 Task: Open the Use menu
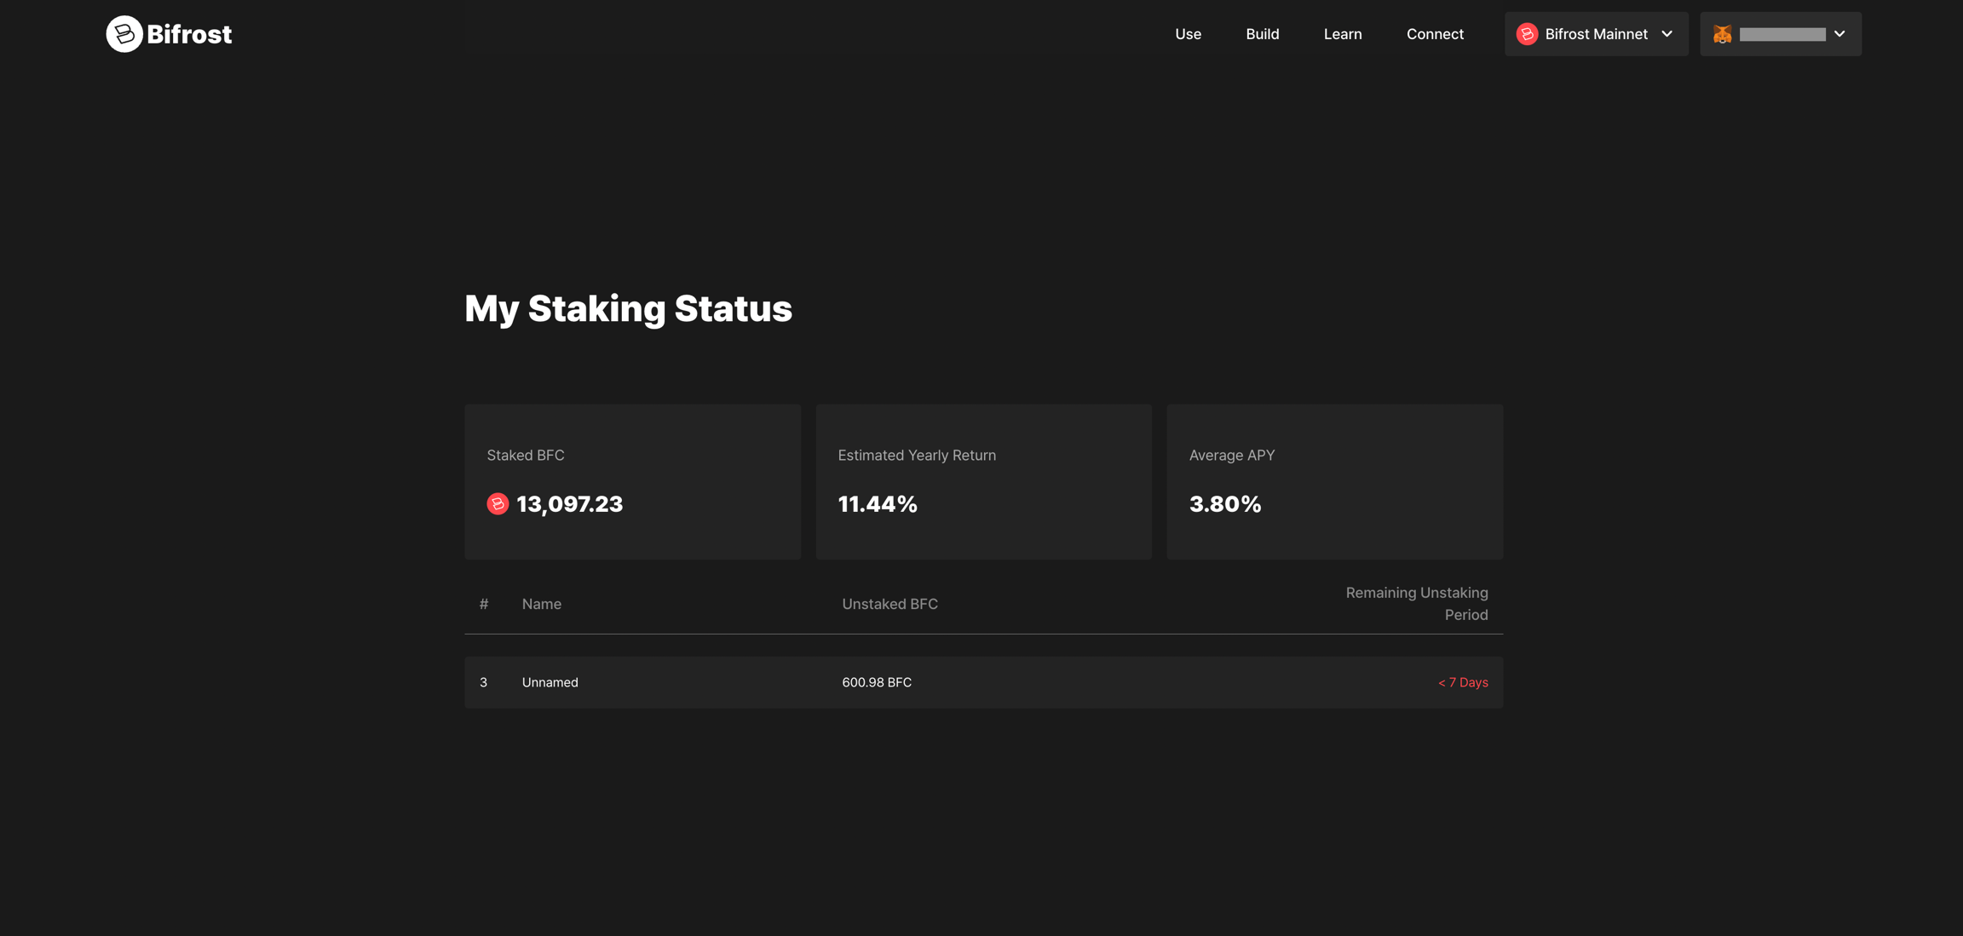pos(1188,34)
